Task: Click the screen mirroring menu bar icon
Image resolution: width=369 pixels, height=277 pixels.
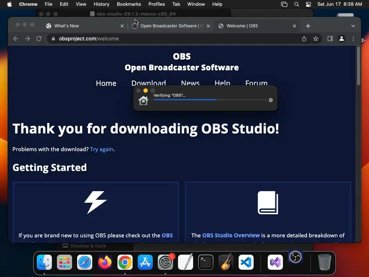Action: 284,4
